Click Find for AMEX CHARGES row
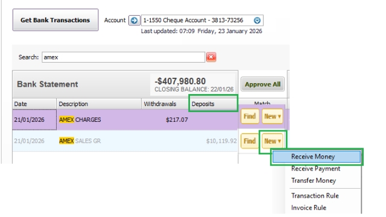Viewport: 386px width, 217px height. click(250, 116)
